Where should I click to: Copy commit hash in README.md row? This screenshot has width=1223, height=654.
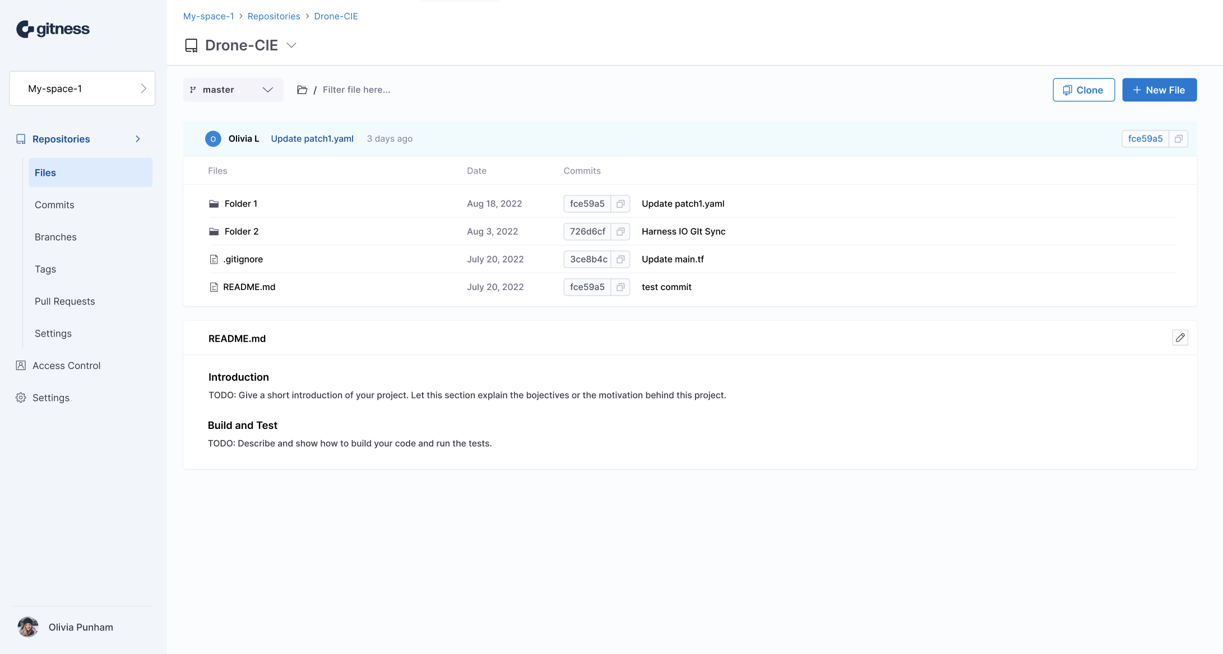coord(620,287)
